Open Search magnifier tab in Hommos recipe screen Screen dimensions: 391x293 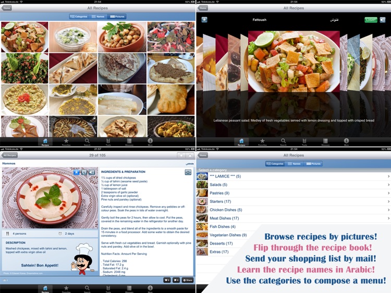(x=87, y=289)
